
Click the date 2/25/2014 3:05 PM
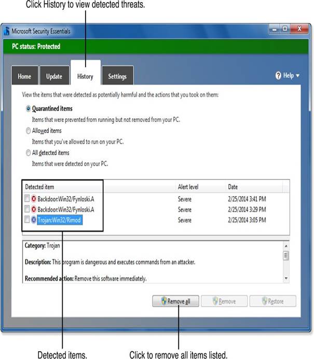click(247, 220)
